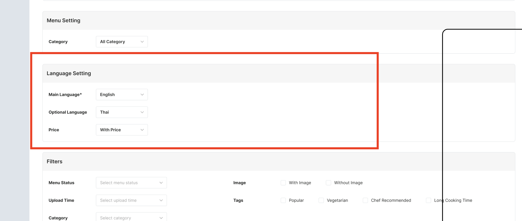Open the Main Language dropdown showing English
Screen dimensions: 522x221
pos(122,95)
